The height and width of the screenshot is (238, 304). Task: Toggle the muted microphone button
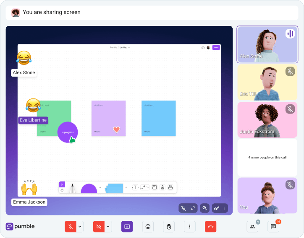[71, 226]
